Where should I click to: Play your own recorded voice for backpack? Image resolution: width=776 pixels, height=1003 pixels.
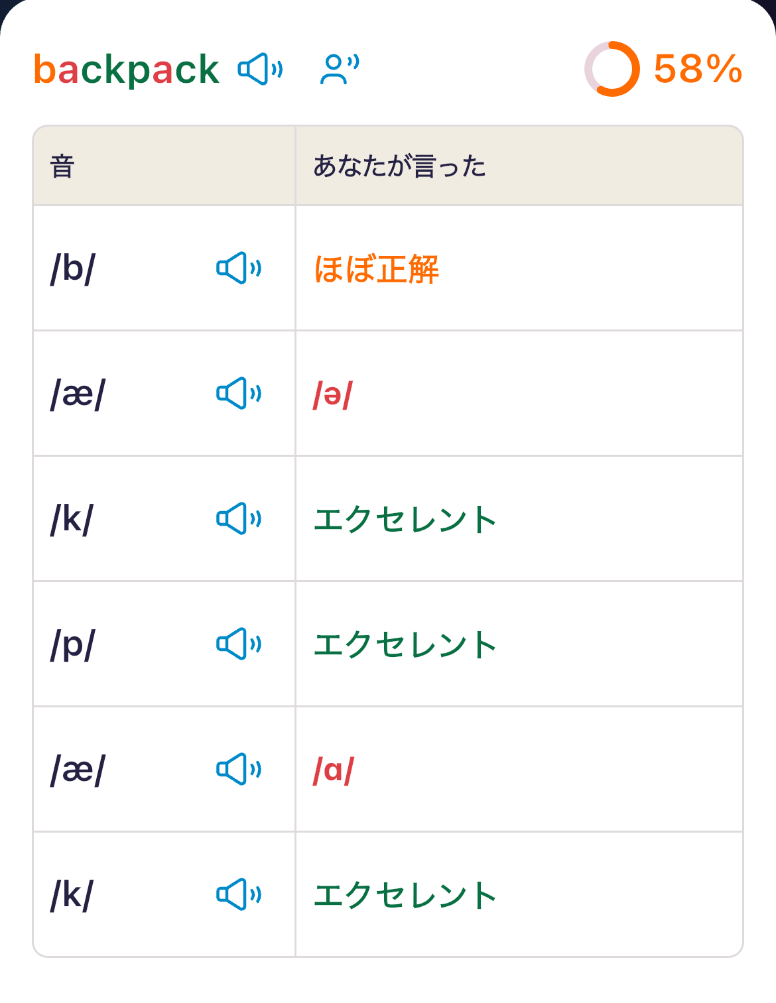point(340,69)
